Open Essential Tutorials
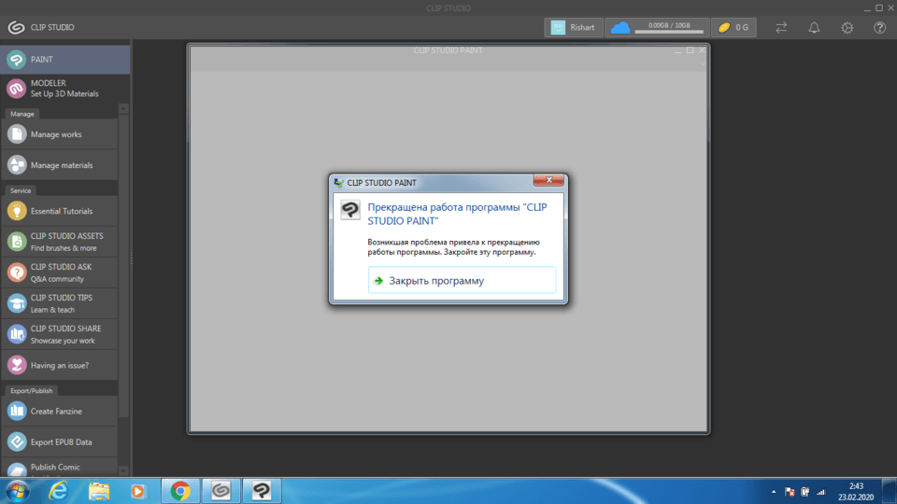 [60, 211]
